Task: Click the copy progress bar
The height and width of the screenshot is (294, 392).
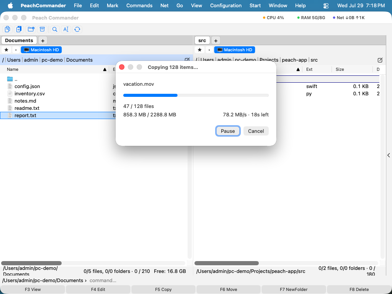Action: point(196,95)
